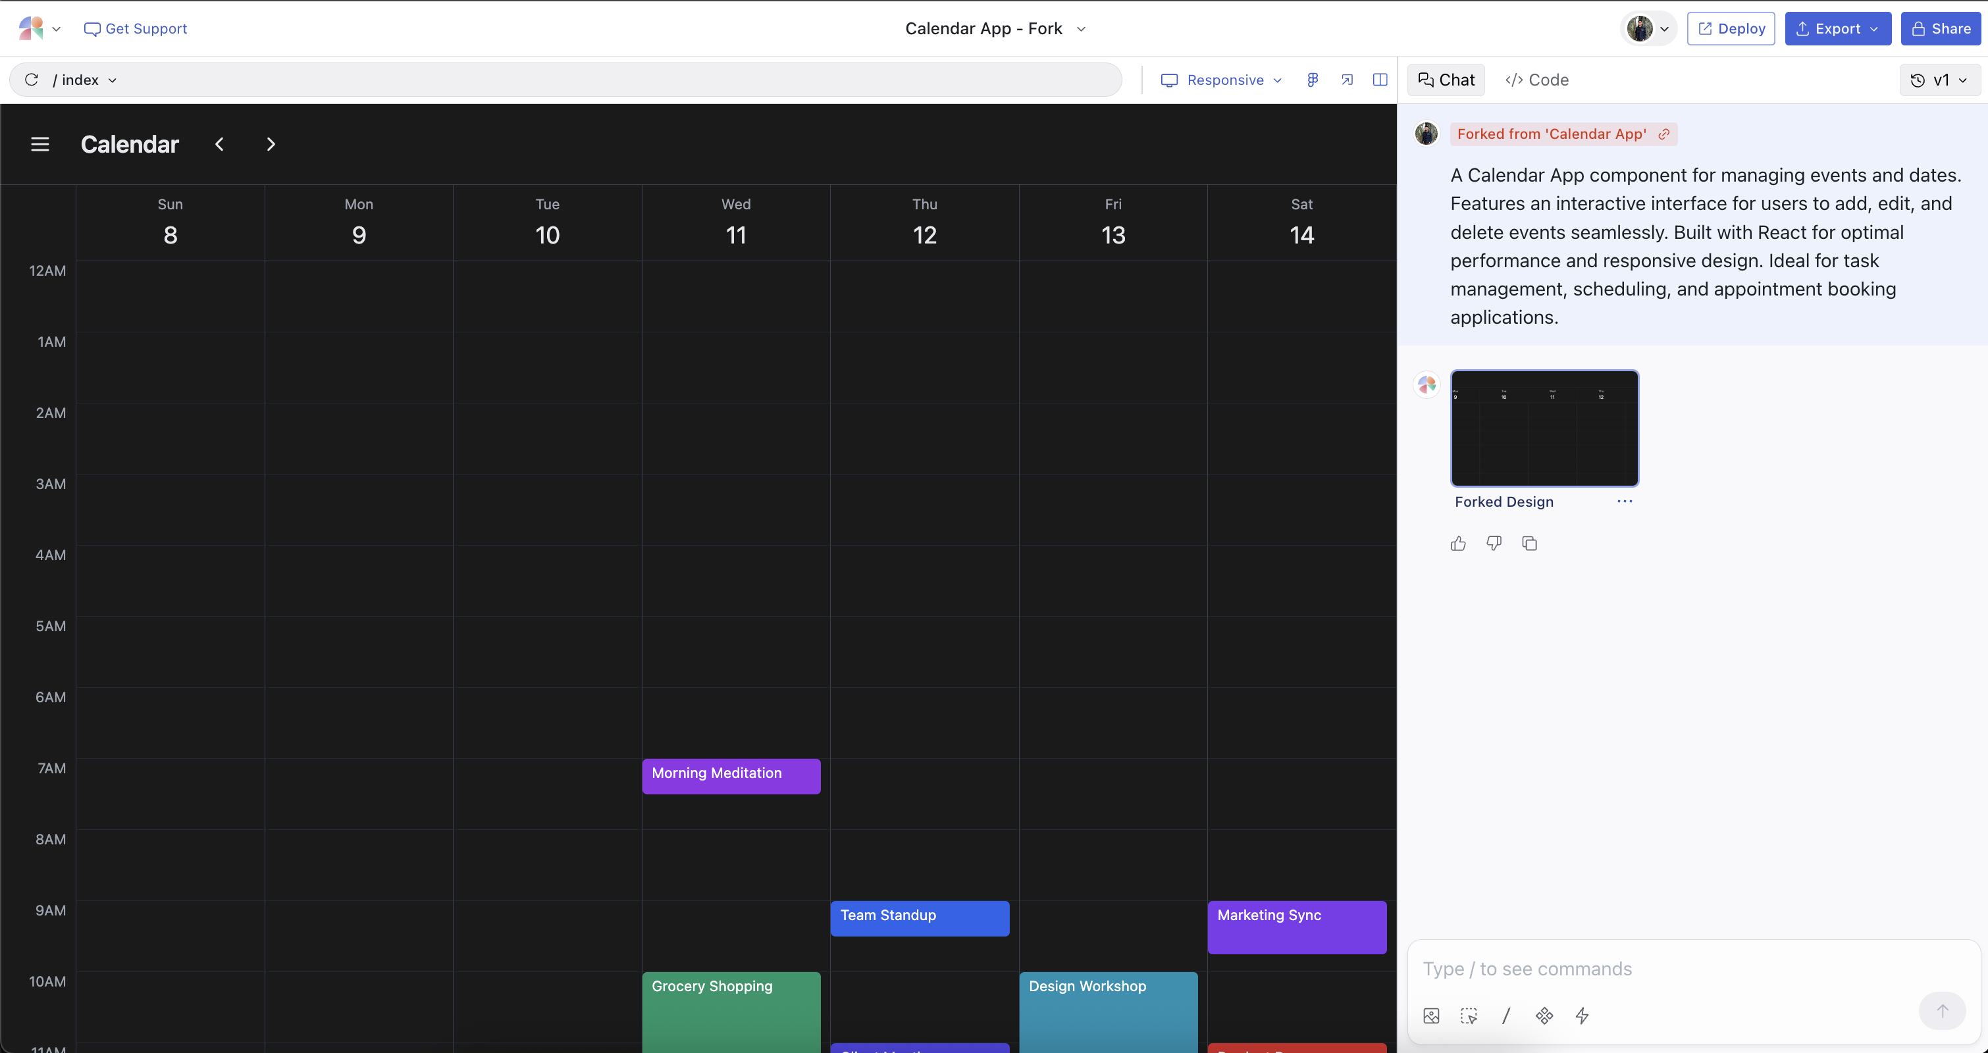Open the app logo menu
The height and width of the screenshot is (1053, 1988).
click(39, 28)
